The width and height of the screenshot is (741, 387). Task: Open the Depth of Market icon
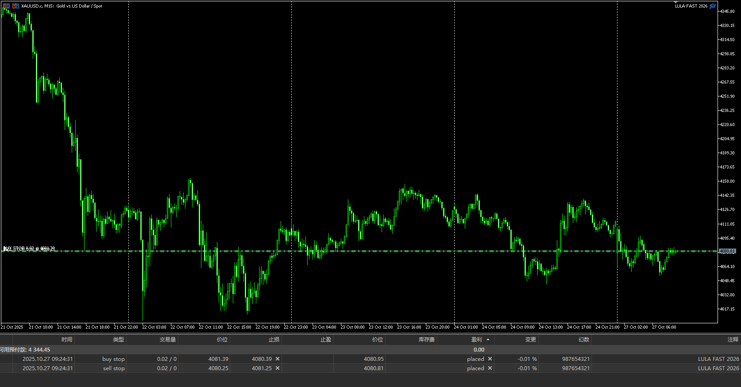(15, 6)
